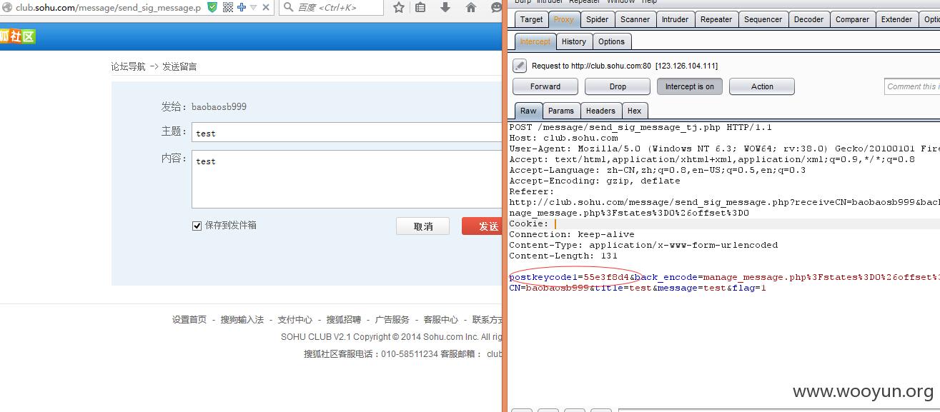Click the Content-Length: 131 line

point(563,256)
